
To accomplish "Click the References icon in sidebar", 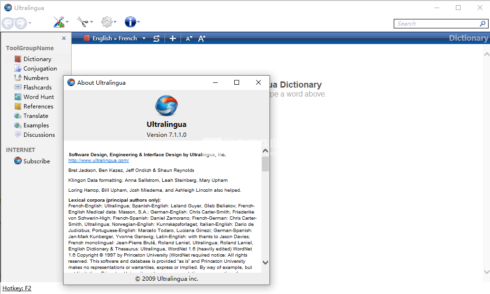I will (18, 107).
